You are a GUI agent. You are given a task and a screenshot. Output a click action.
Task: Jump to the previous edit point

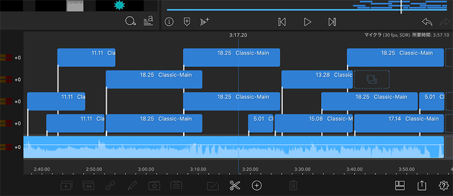(282, 22)
